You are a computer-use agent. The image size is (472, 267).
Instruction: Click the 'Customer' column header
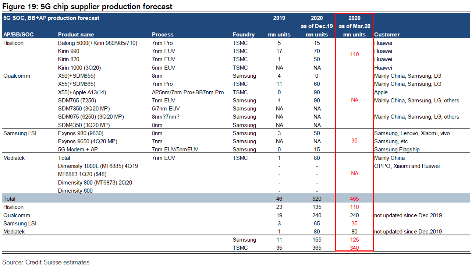(x=387, y=35)
